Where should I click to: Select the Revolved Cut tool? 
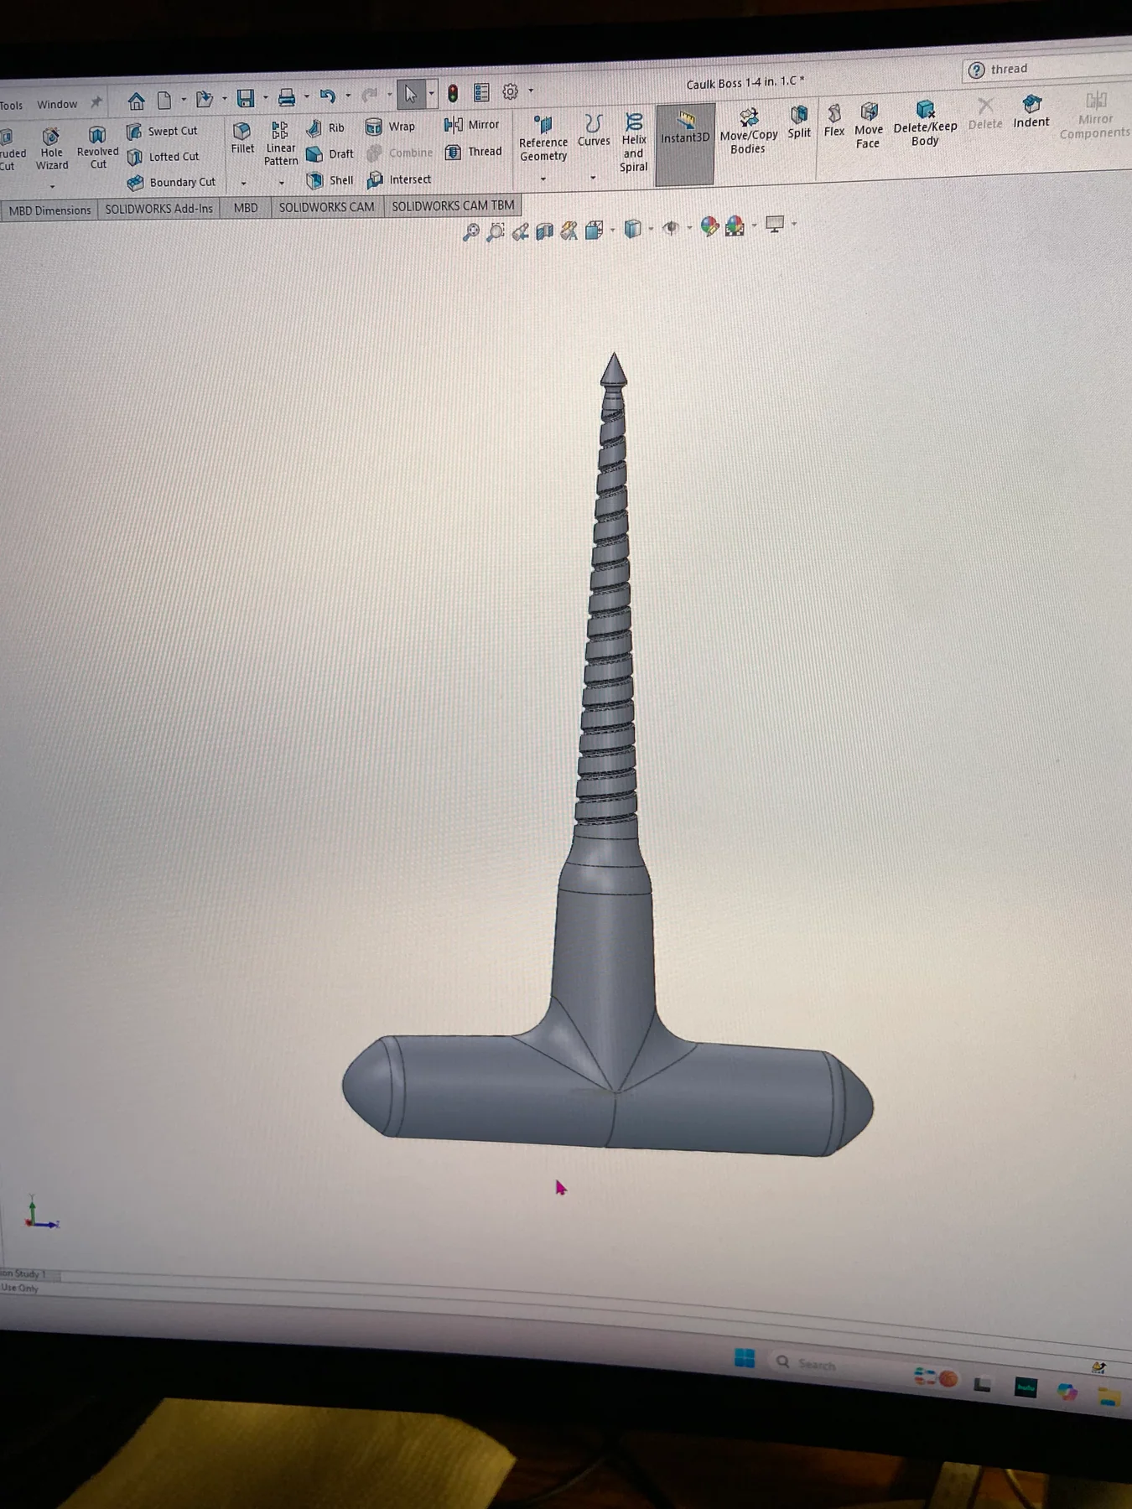click(x=97, y=148)
